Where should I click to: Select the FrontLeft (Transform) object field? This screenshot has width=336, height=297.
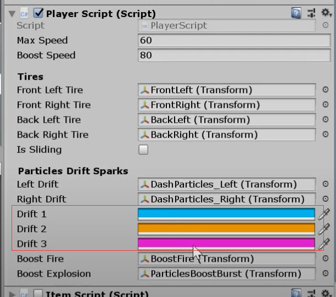(x=227, y=90)
